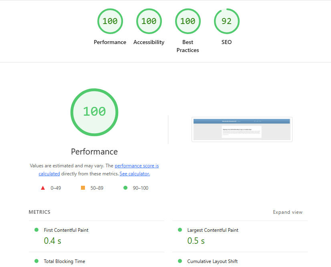
Task: Select the Performance score gauge showing 100
Action: click(110, 21)
